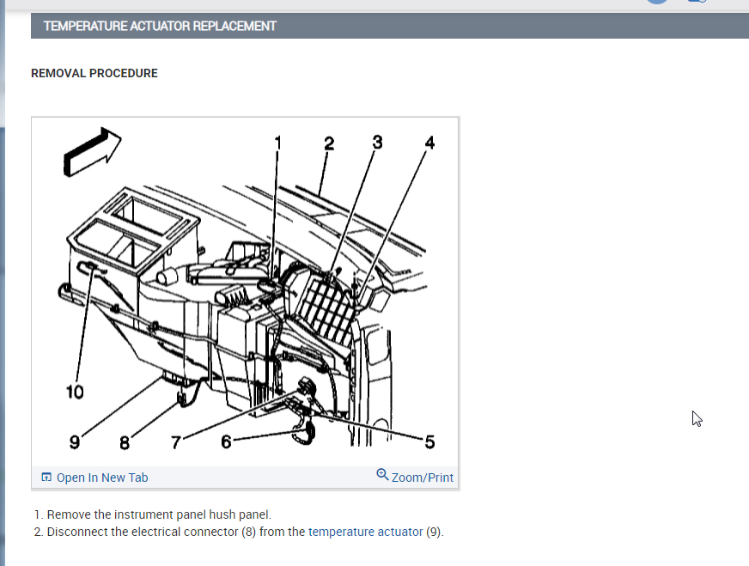Select the Temperature Actuator Replacement header bar
The width and height of the screenshot is (749, 566).
click(x=390, y=26)
